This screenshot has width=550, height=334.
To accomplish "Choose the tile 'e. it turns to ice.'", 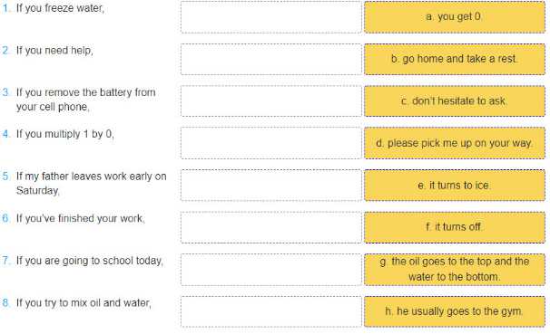I will [x=455, y=186].
